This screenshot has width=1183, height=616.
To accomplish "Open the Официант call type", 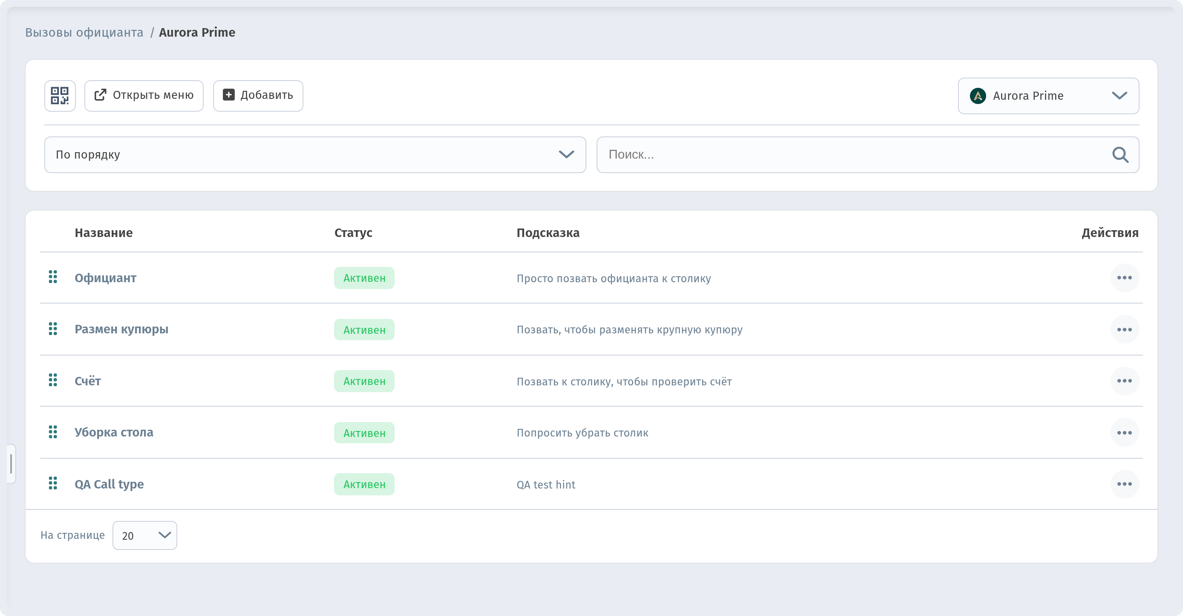I will [x=106, y=278].
